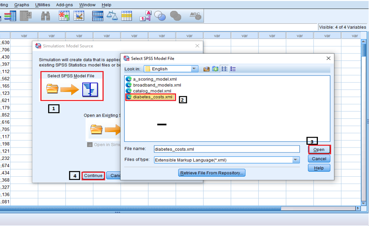The image size is (369, 226).
Task: Expand the Look in folder dropdown
Action: [x=194, y=69]
